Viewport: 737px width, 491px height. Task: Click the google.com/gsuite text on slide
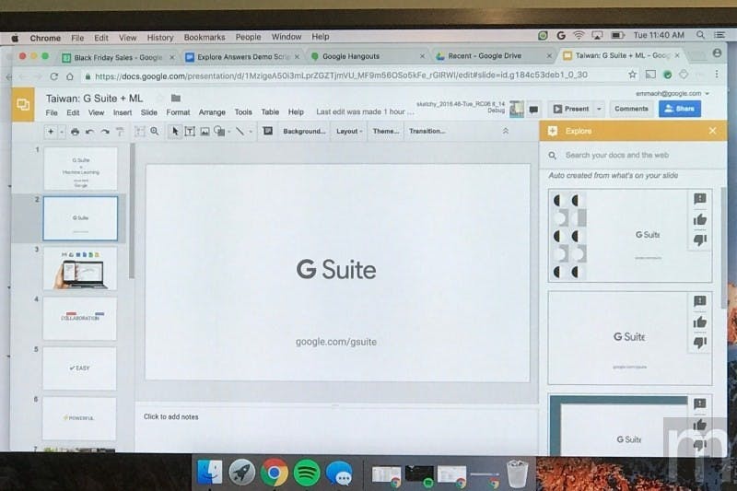coord(336,342)
